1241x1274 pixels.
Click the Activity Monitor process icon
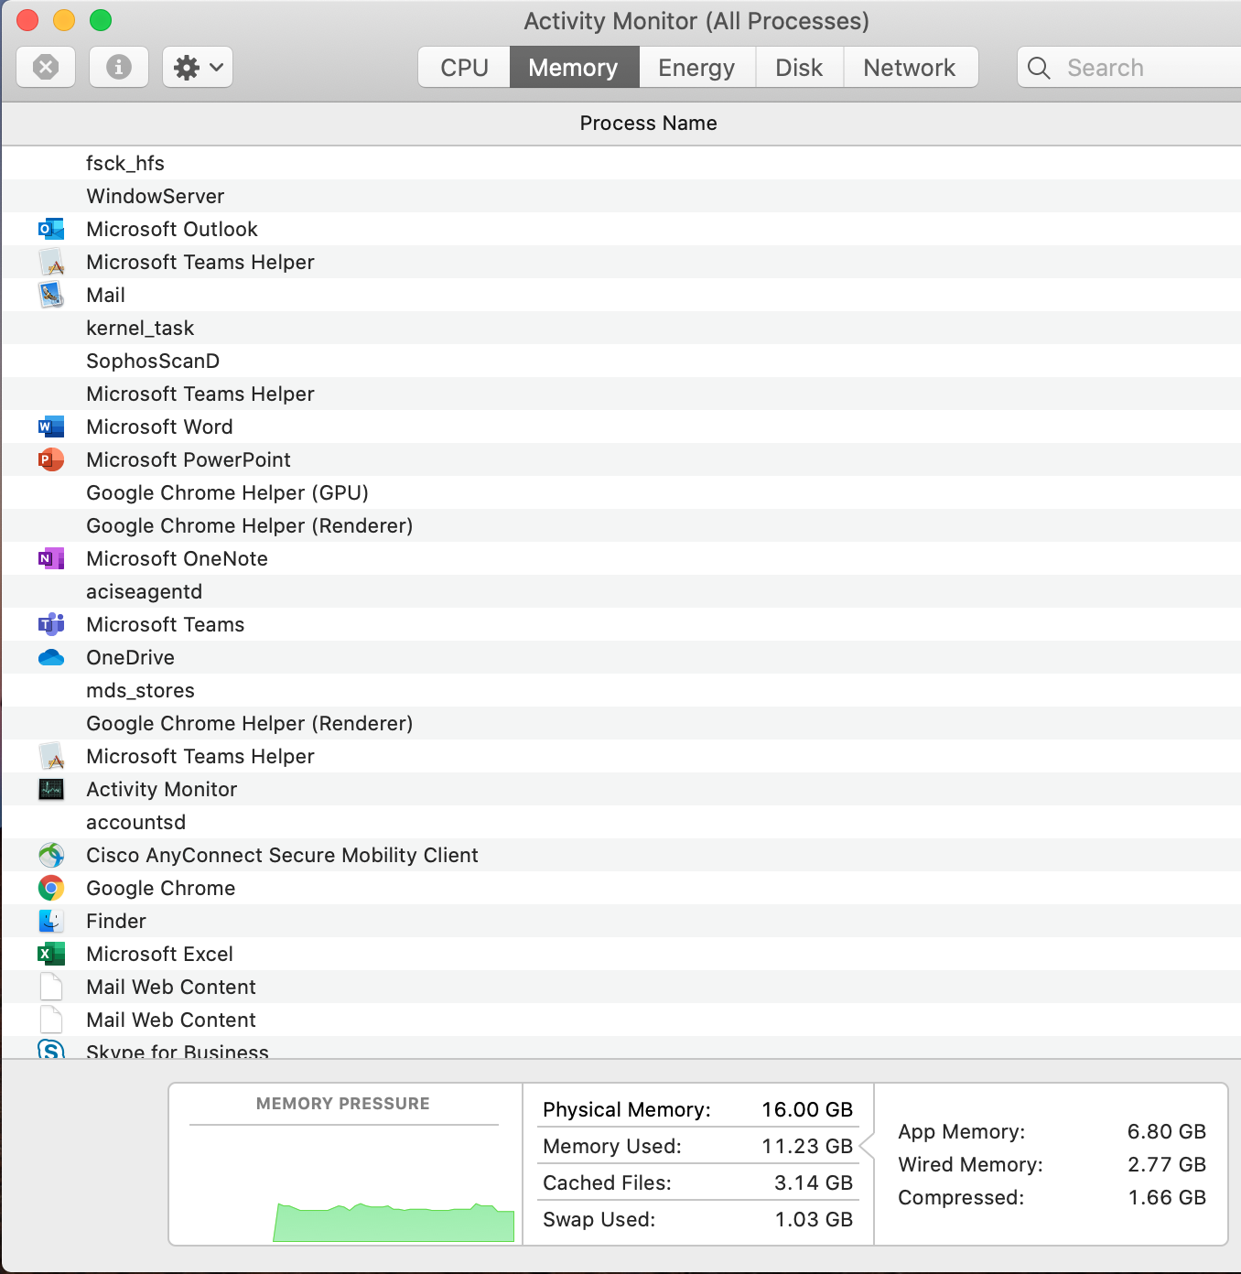click(x=51, y=789)
